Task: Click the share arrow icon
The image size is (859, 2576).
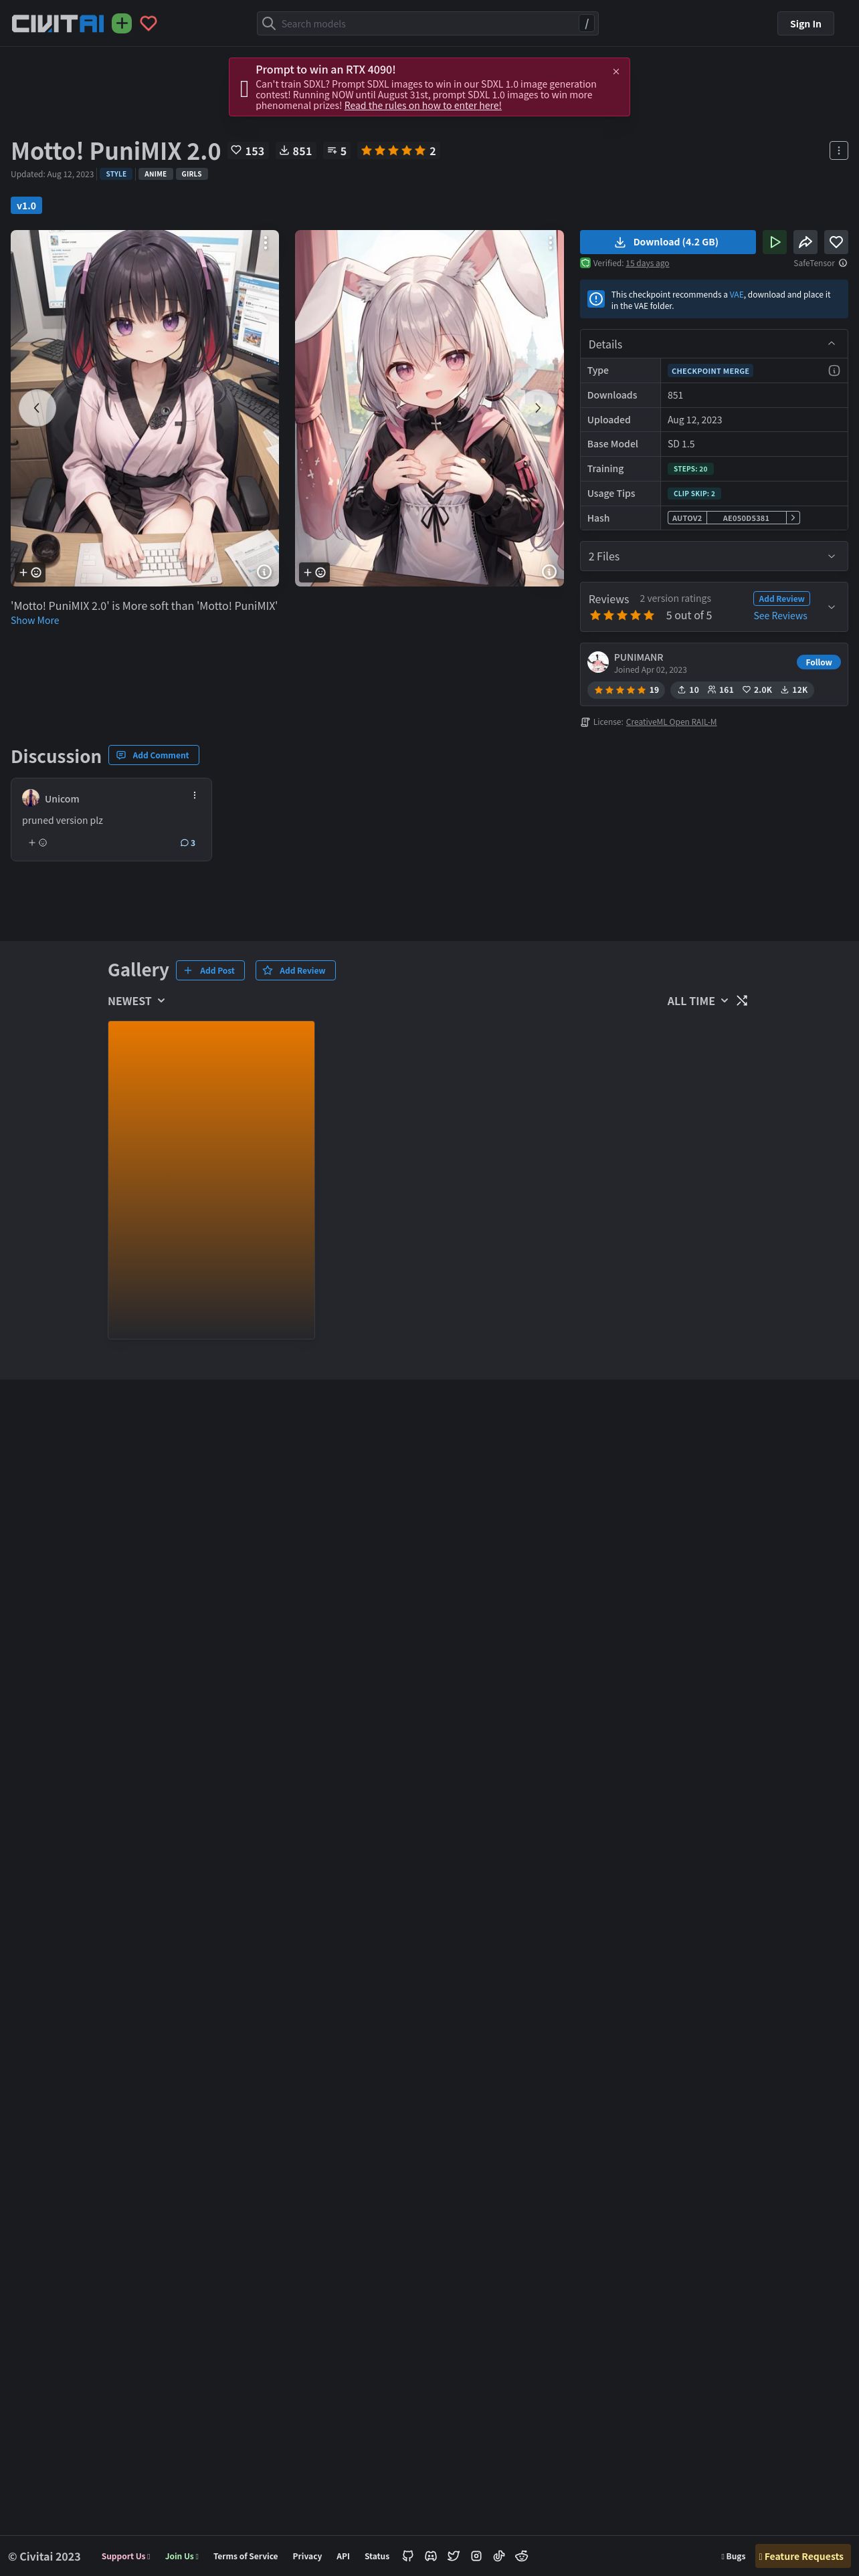Action: pos(805,242)
